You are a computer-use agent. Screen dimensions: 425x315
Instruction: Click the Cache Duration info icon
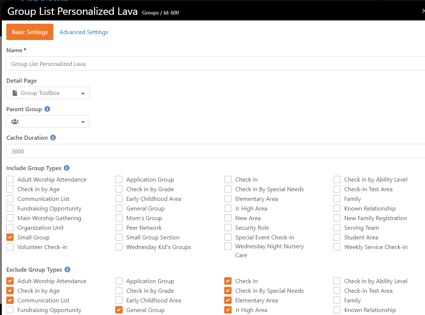point(53,137)
